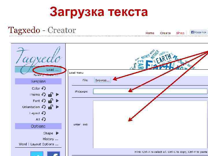This screenshot has width=208, height=156.
Task: Respin the Color setting
Action: pyautogui.click(x=43, y=88)
